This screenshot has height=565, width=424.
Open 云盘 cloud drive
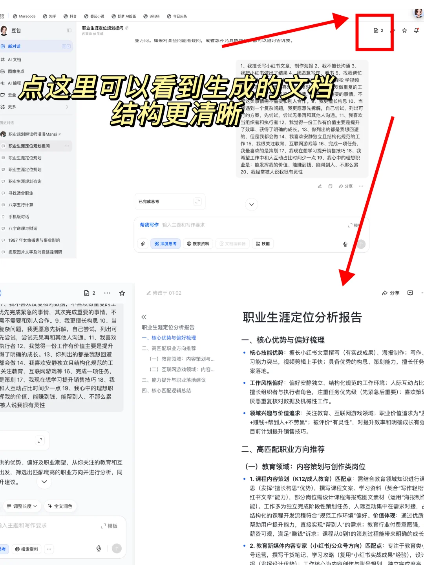13,95
